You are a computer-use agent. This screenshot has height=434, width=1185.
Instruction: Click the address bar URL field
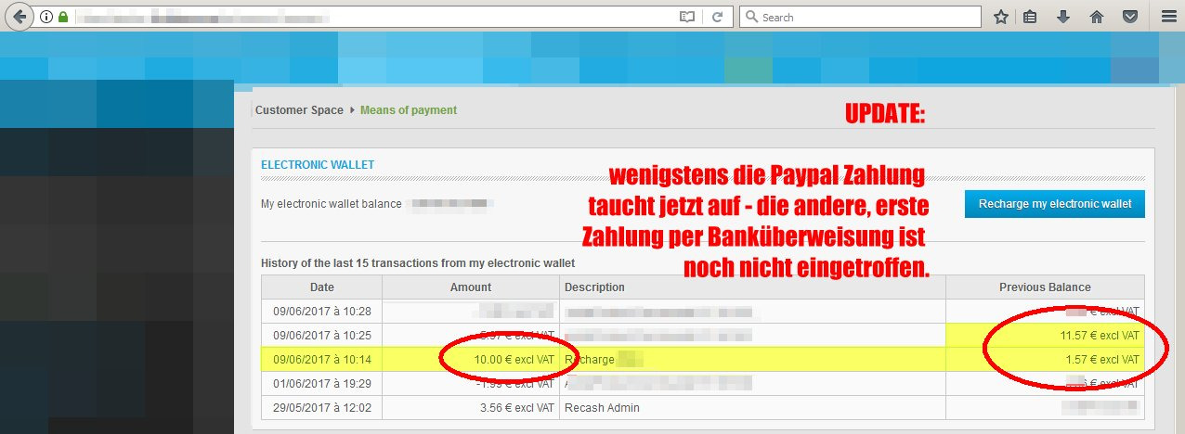pyautogui.click(x=371, y=17)
